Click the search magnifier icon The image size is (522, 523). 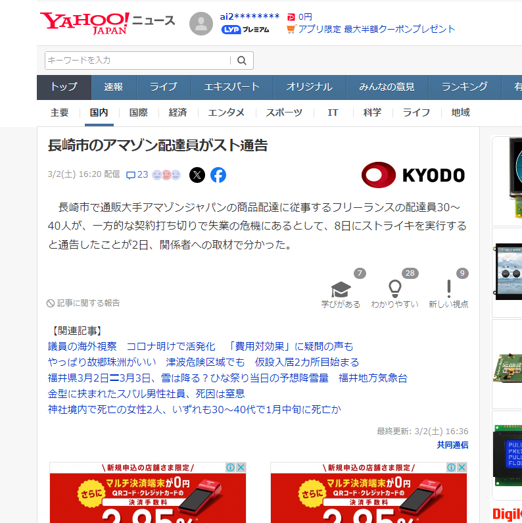click(241, 61)
